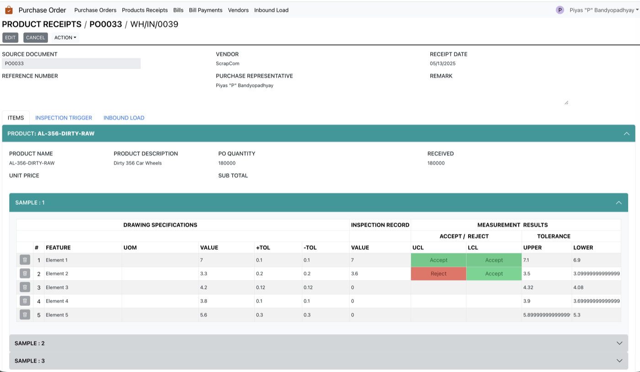Click upper tolerance 4.32 for Element 3

(529, 287)
